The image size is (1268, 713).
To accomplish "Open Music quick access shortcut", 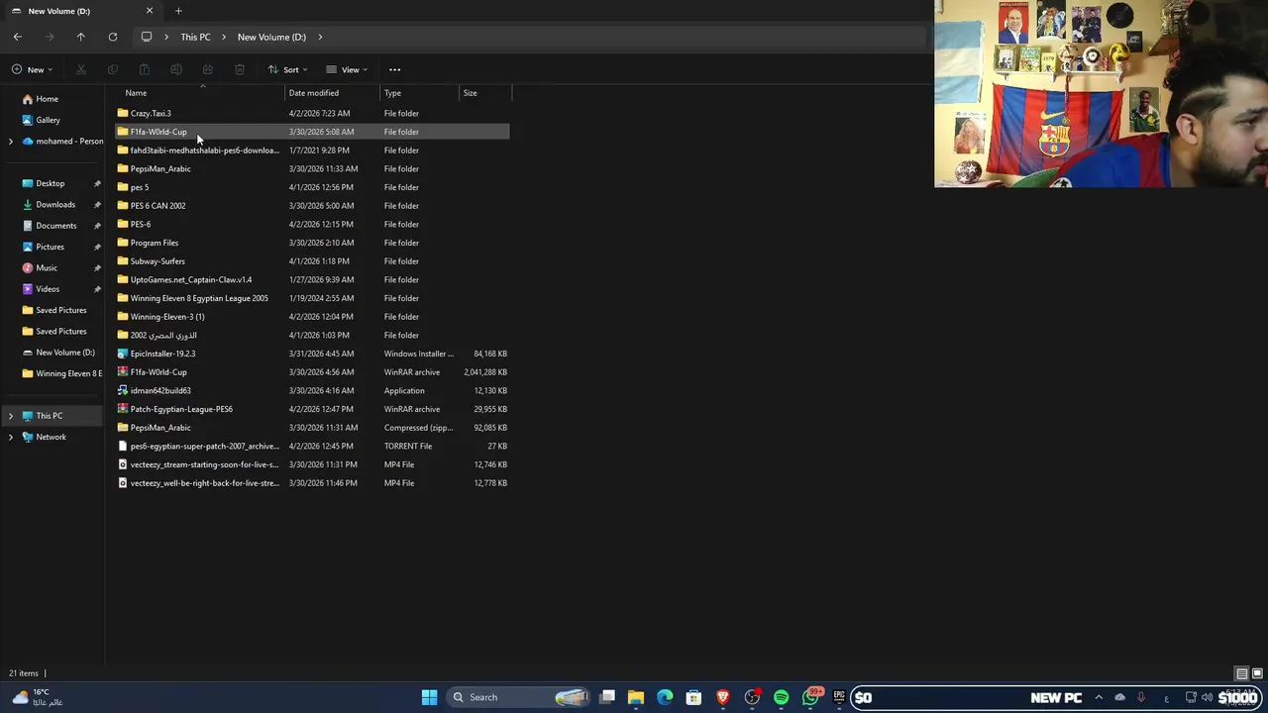I will pos(47,267).
